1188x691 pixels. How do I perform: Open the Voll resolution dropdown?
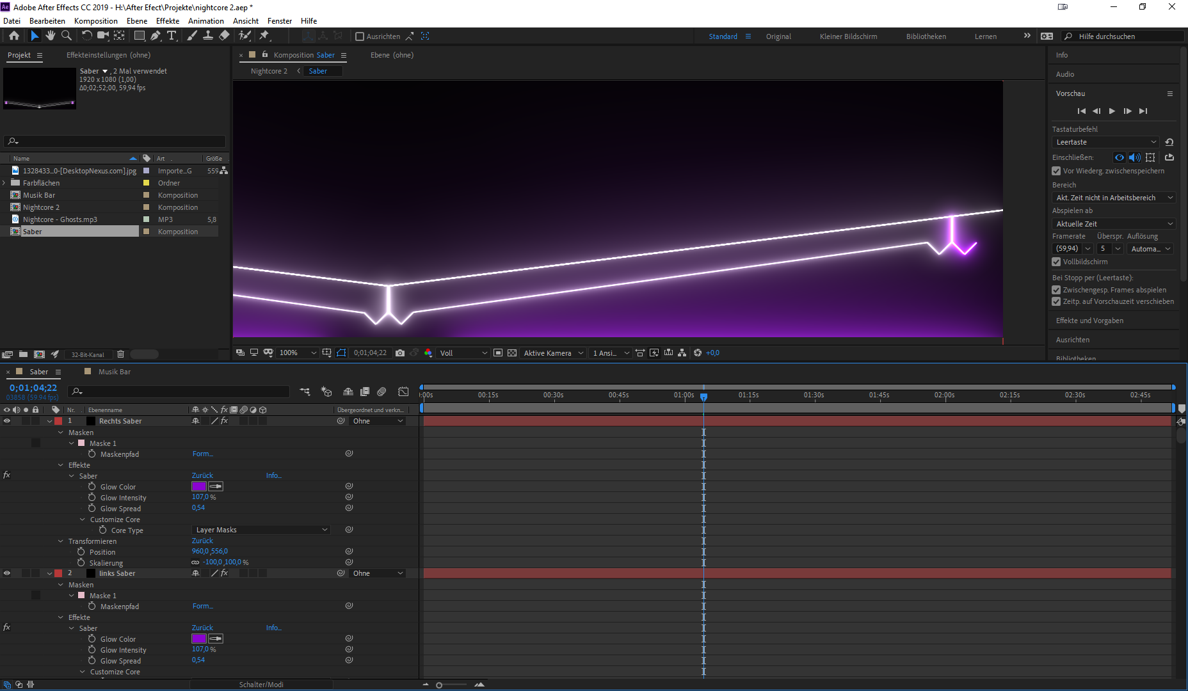pyautogui.click(x=463, y=353)
